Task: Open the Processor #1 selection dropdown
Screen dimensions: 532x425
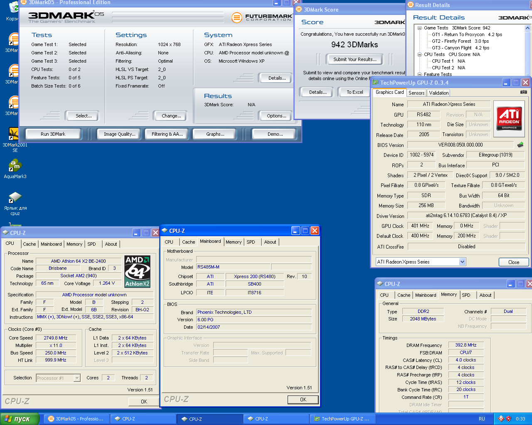Action: 77,378
